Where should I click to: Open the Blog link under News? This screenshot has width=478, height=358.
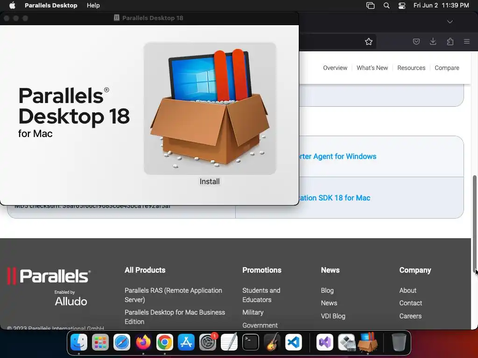pyautogui.click(x=327, y=290)
